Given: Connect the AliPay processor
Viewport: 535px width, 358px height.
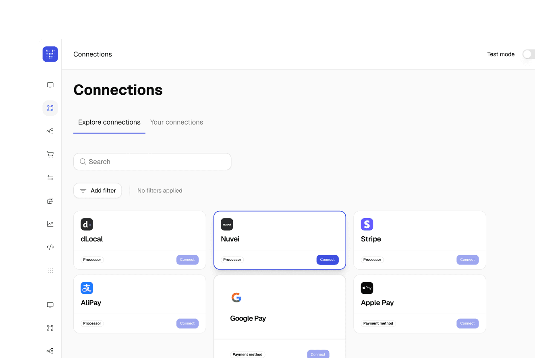Looking at the screenshot, I should click(x=187, y=323).
